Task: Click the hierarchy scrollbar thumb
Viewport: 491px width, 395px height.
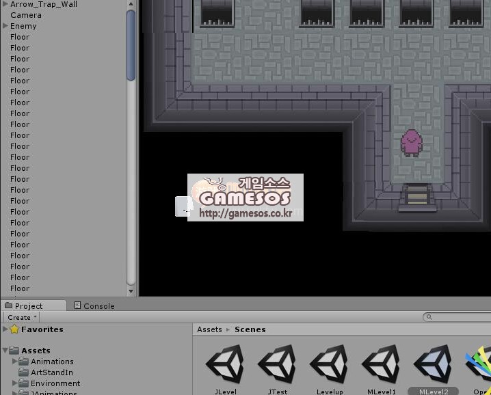Action: pyautogui.click(x=131, y=45)
